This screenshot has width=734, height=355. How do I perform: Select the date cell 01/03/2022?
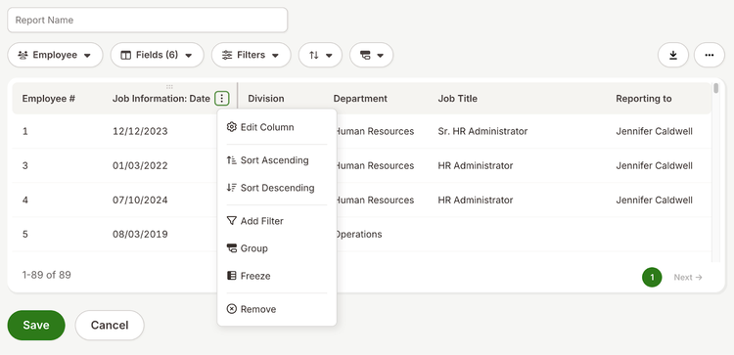click(x=140, y=165)
